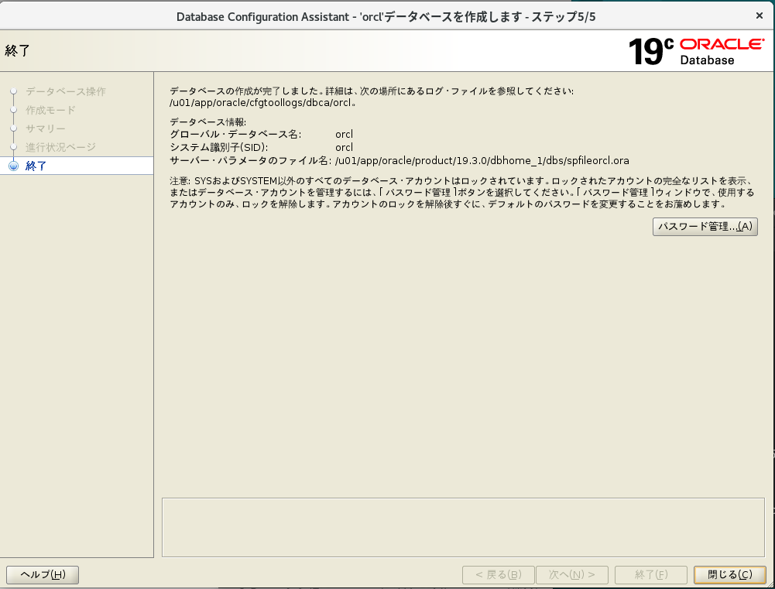Select the データベース操作 step in the sidebar

coord(66,91)
